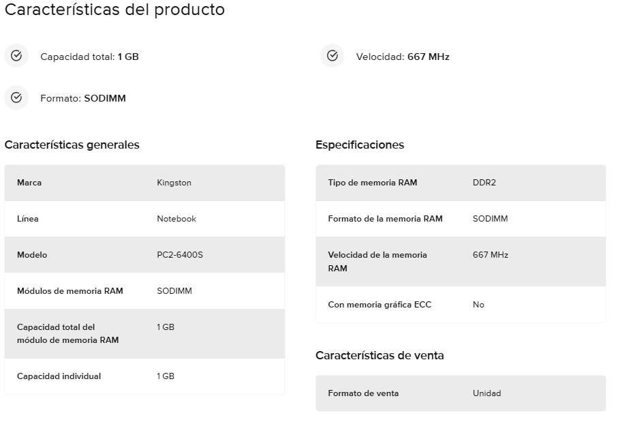618x422 pixels.
Task: Click the Características del producto heading
Action: (x=114, y=10)
